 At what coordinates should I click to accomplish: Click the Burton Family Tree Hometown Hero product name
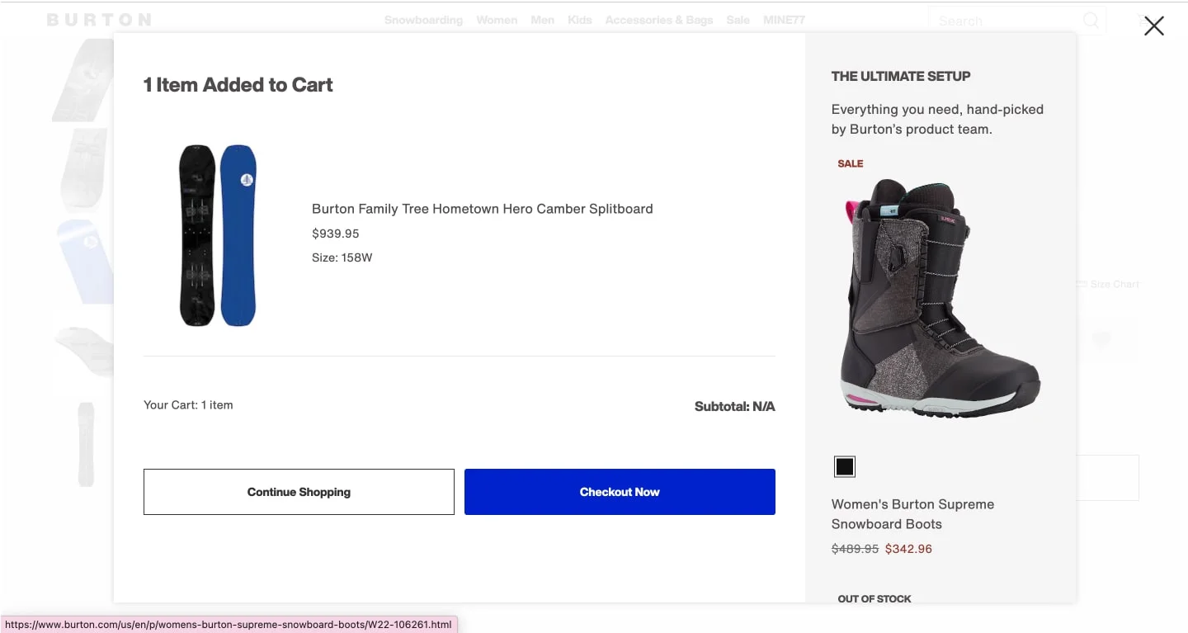(482, 208)
